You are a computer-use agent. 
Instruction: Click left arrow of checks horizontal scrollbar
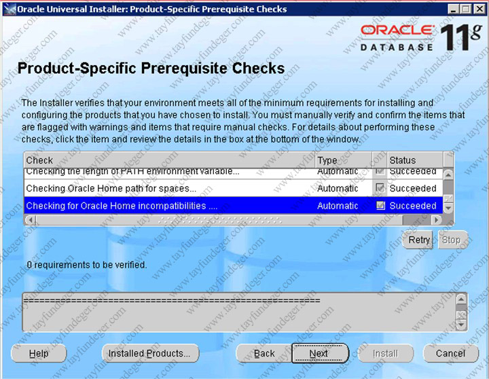31,219
